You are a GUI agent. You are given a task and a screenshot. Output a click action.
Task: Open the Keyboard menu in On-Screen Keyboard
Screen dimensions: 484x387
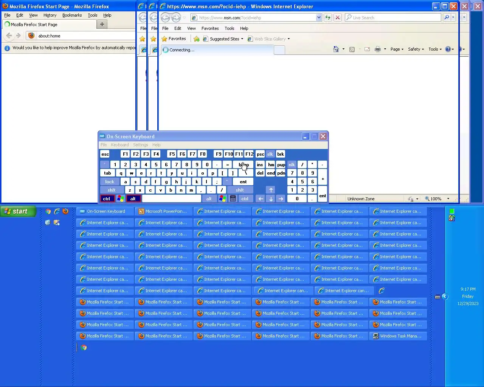coord(120,145)
